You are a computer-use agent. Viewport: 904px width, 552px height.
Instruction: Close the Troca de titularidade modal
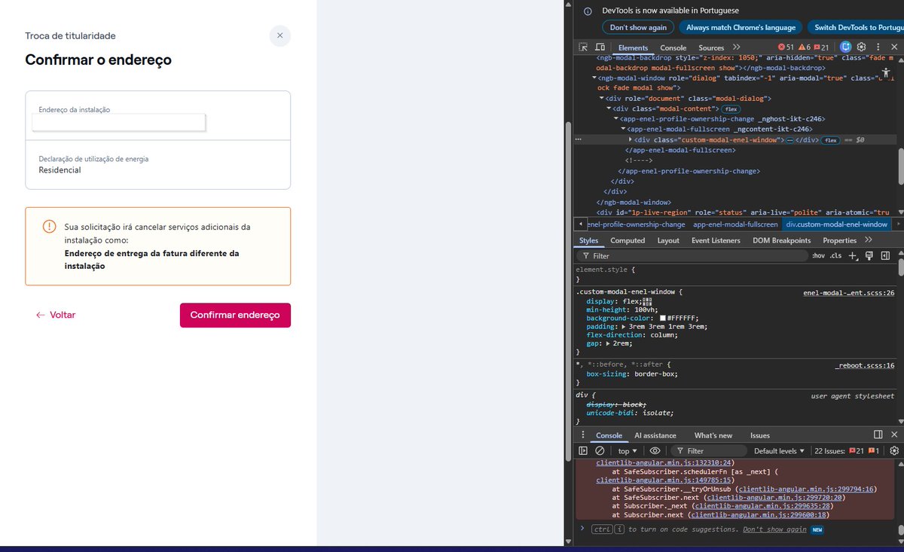point(279,35)
